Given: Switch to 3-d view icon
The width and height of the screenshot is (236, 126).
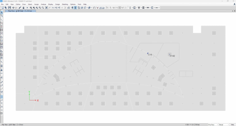Looking at the screenshot, I should [x=53, y=8].
